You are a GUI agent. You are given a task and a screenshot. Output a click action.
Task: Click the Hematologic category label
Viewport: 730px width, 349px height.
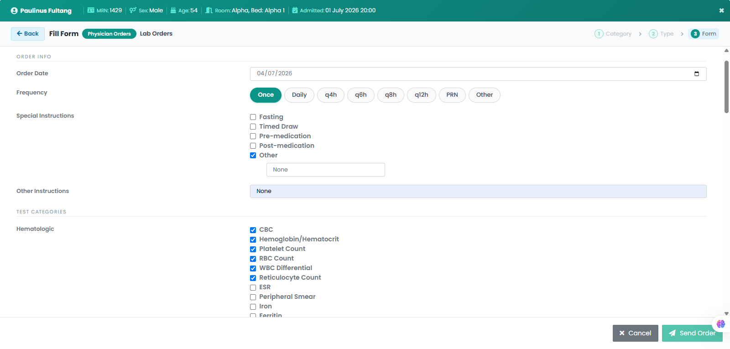[x=35, y=229]
